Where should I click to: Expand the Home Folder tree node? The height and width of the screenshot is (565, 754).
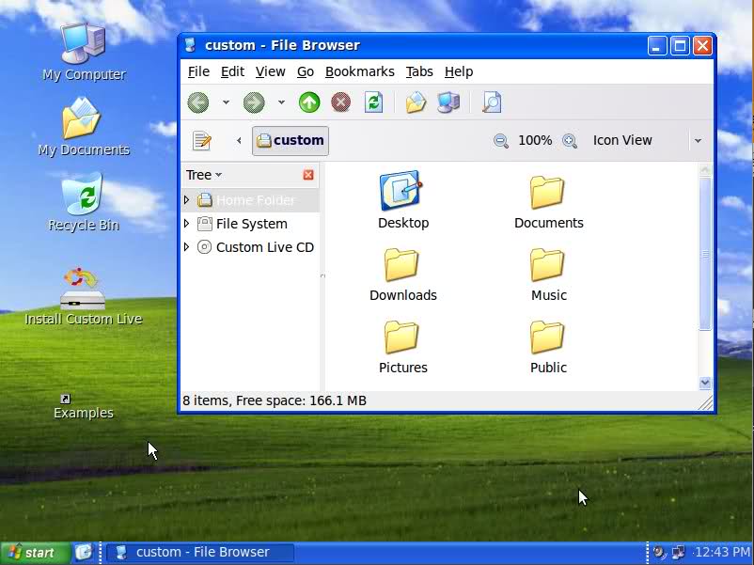click(187, 200)
